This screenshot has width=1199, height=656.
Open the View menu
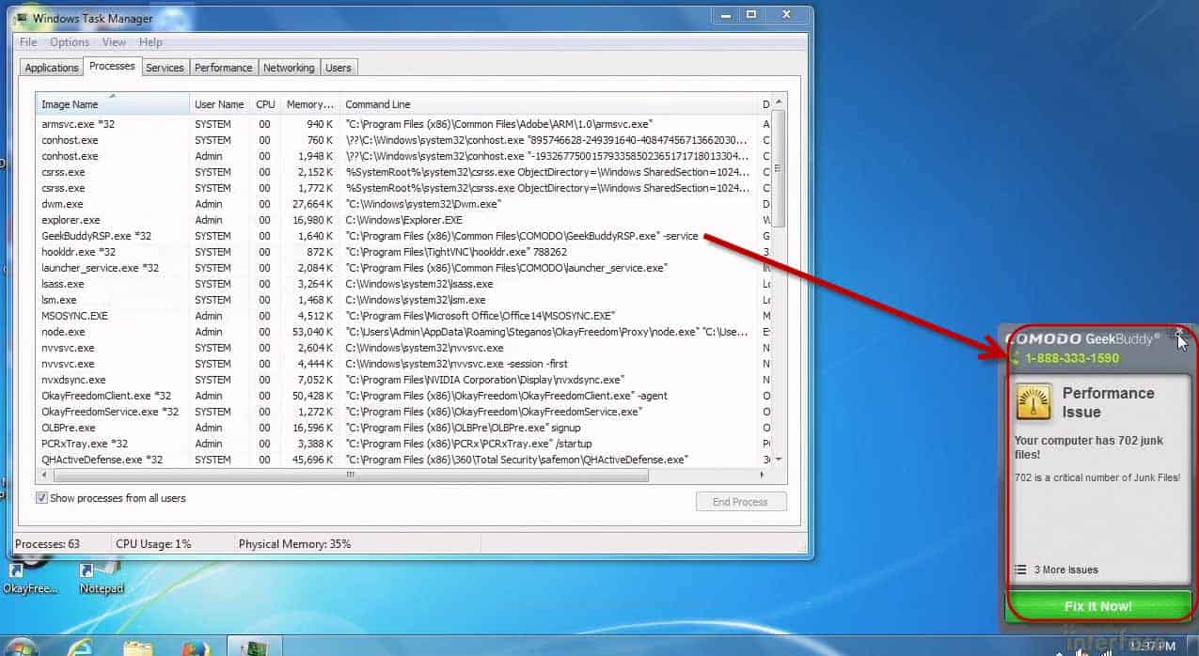point(114,42)
